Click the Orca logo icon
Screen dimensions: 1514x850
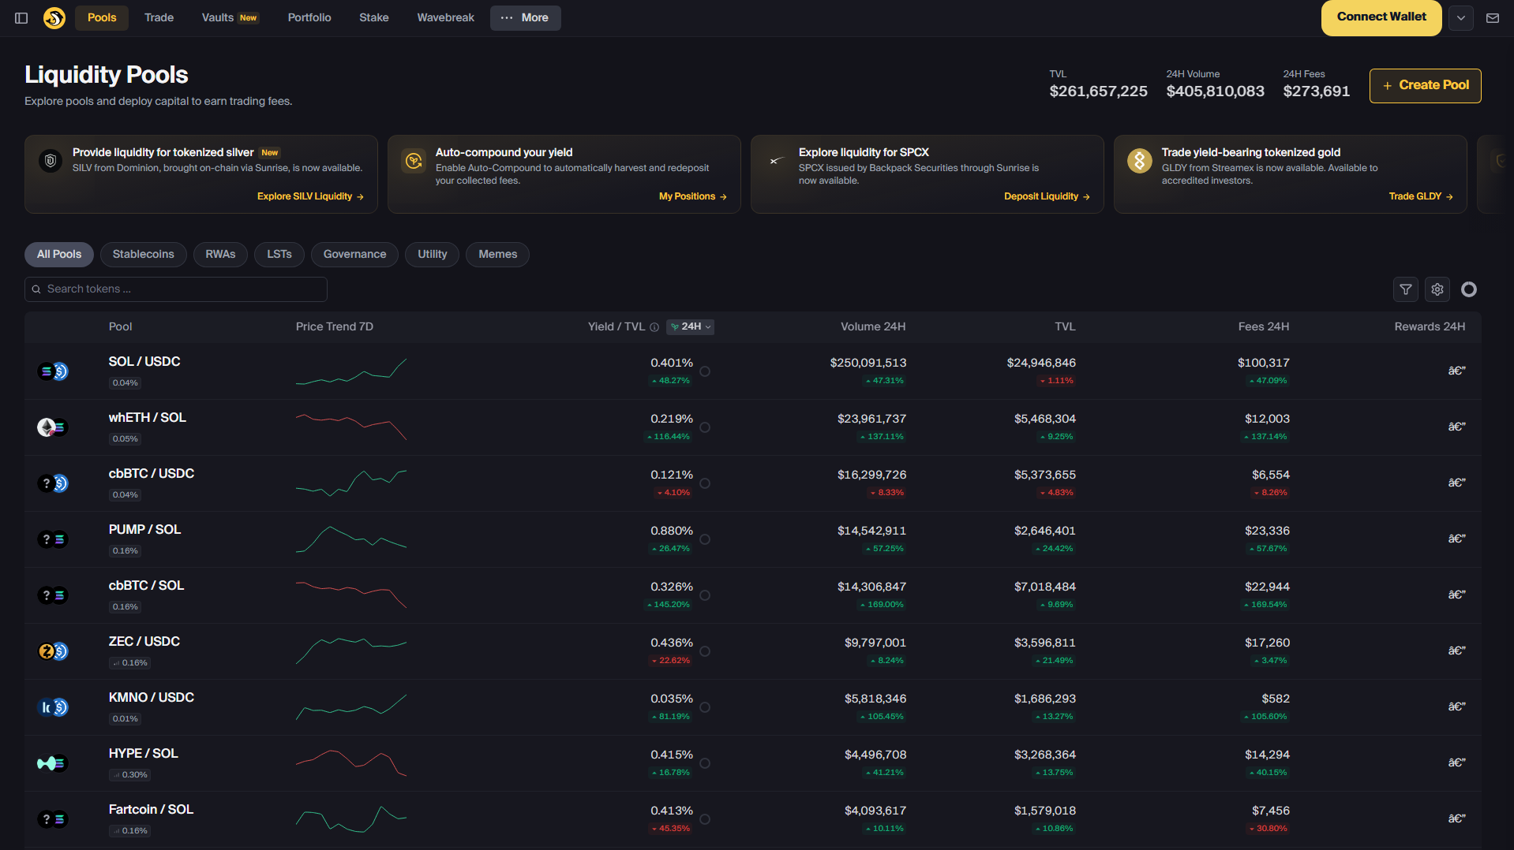54,17
